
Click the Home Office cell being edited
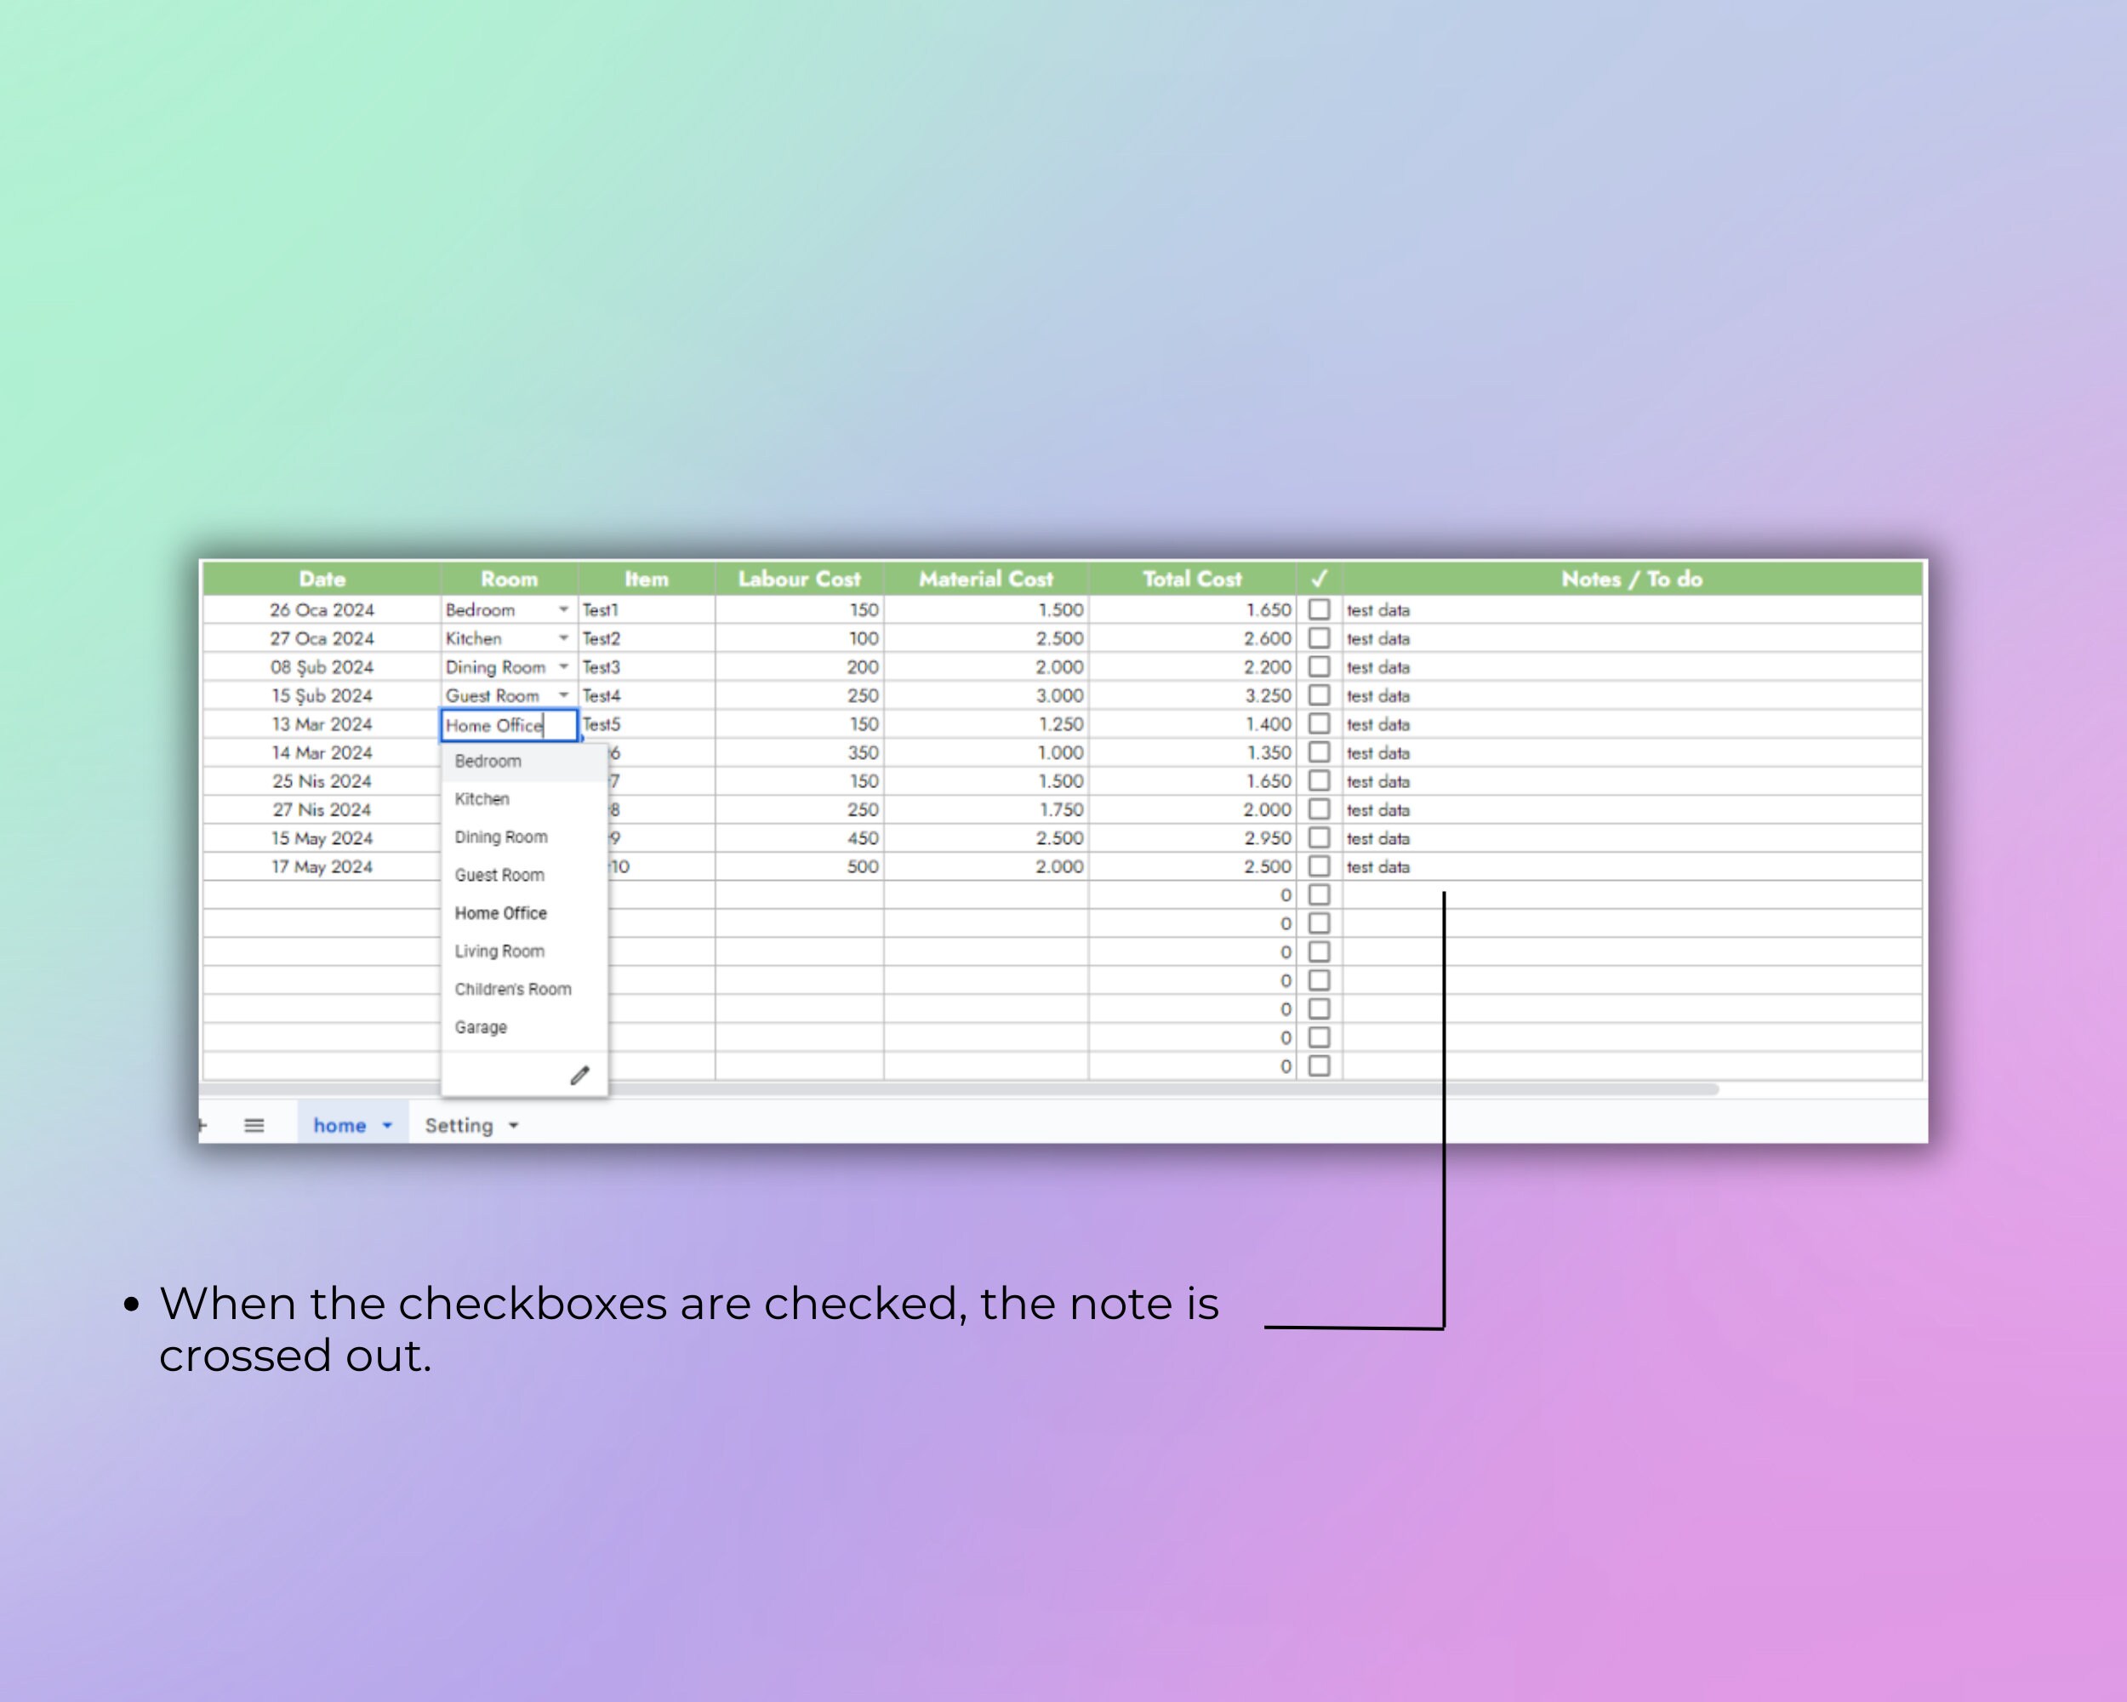(x=509, y=725)
